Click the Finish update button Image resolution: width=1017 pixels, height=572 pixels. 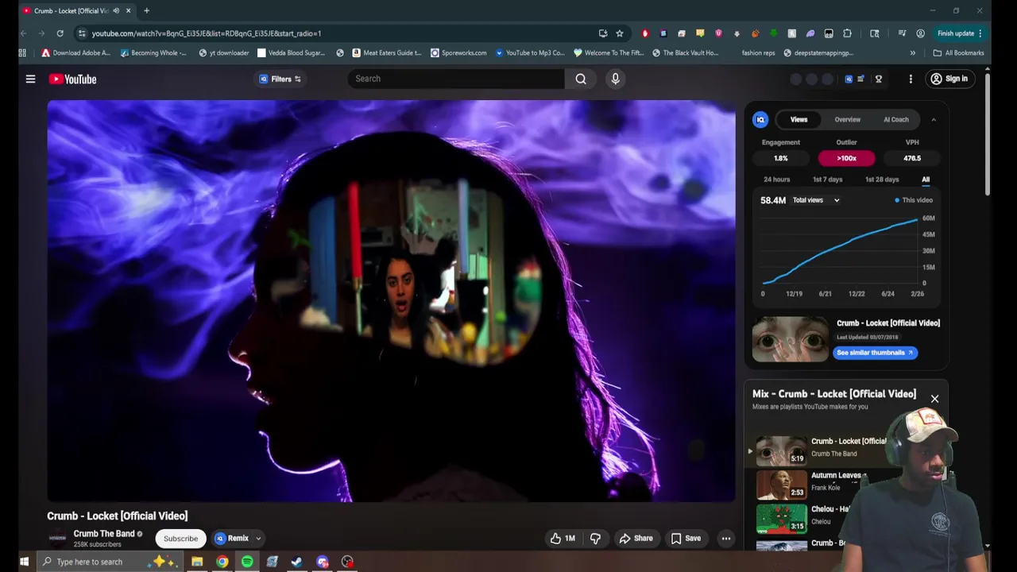click(961, 33)
